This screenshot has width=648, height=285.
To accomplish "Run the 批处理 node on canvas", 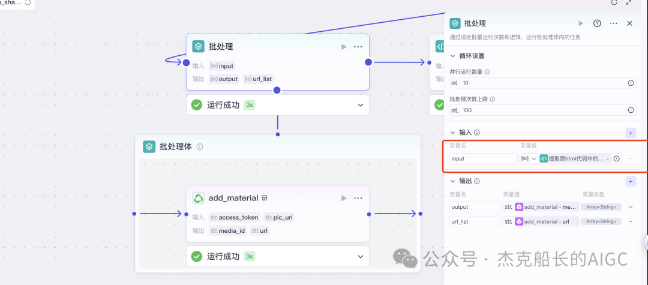I will pyautogui.click(x=344, y=47).
